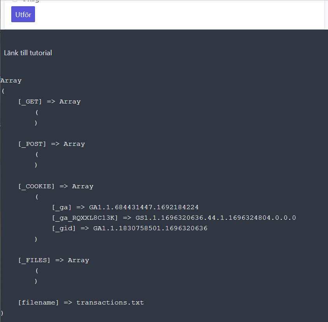Click the [_FILES] => Array line
The height and width of the screenshot is (322, 328).
(54, 260)
